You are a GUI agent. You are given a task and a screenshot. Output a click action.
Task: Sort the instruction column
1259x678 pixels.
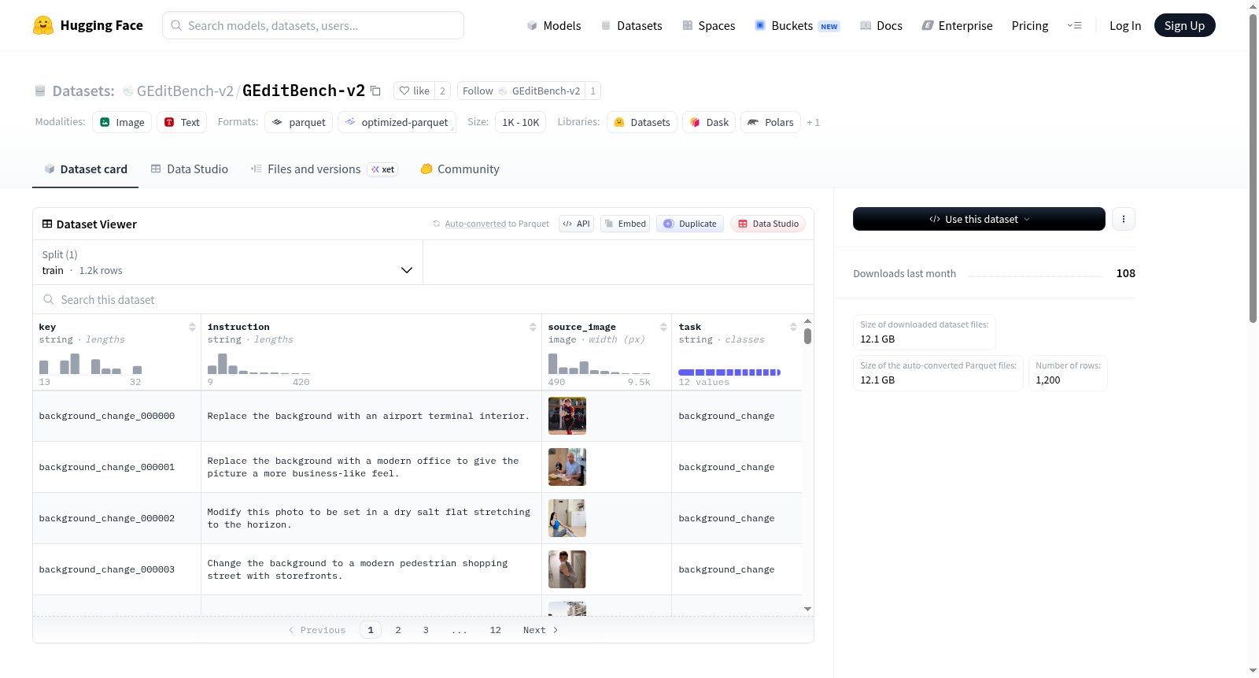click(x=533, y=327)
